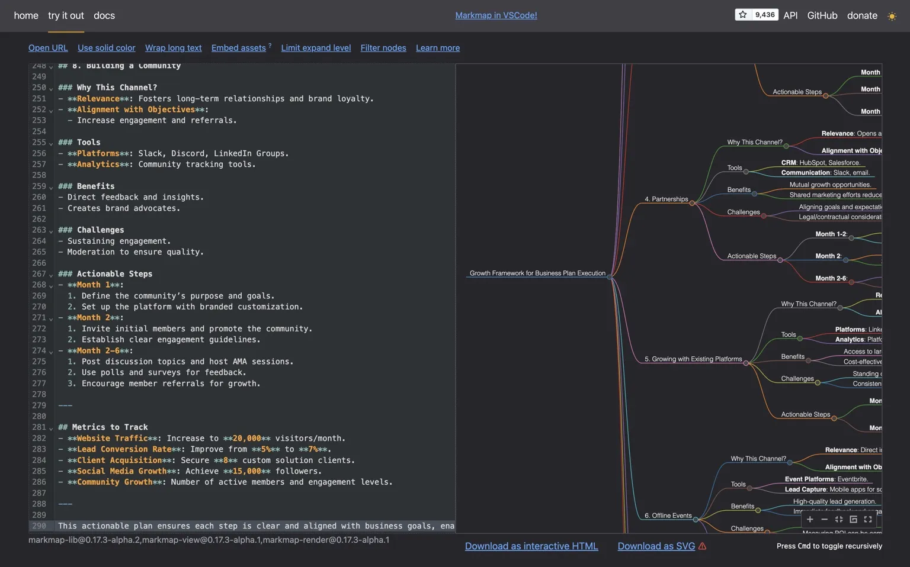Screen dimensions: 910x567
Task: Switch color theme using the sun icon
Action: coord(892,16)
